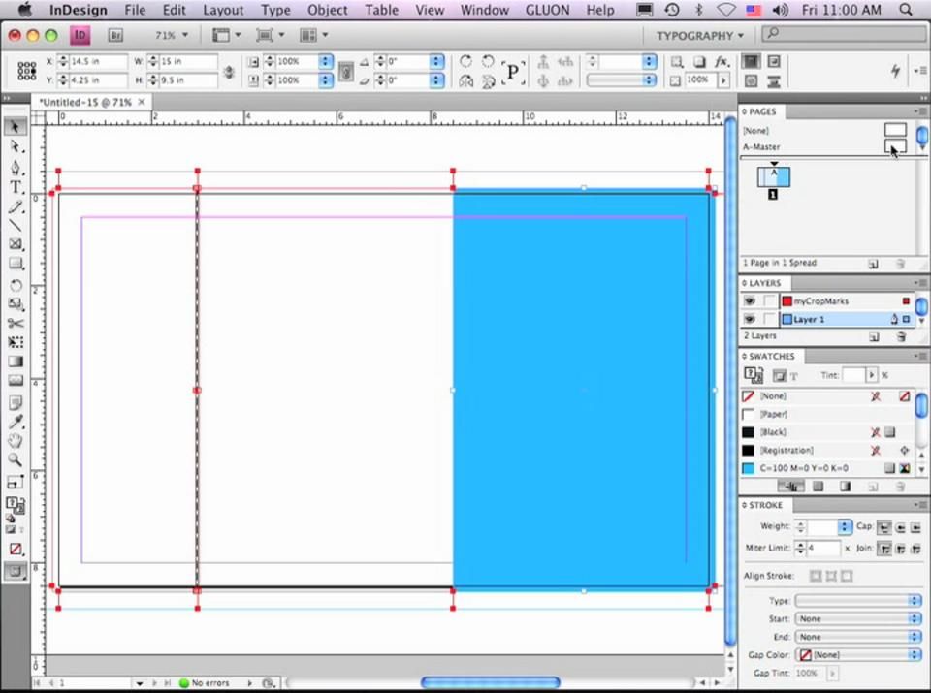Open the stroke End dropdown

tap(857, 637)
